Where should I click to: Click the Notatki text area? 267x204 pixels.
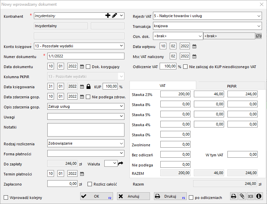tap(86, 130)
